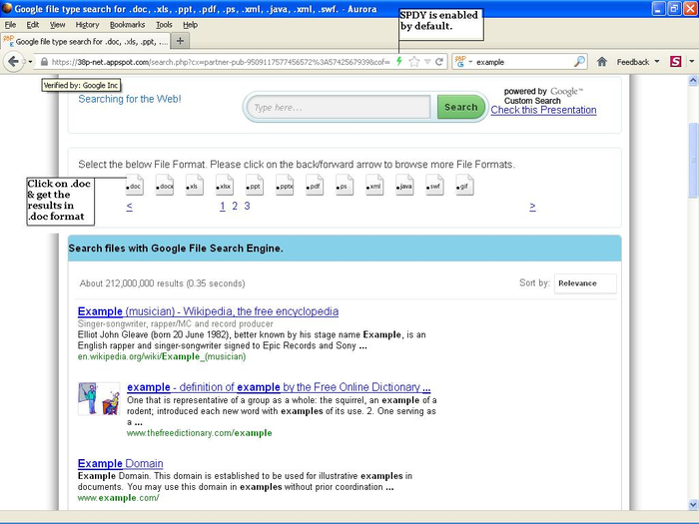The width and height of the screenshot is (699, 524).
Task: Click the magnifier icon in browser search box
Action: 579,62
